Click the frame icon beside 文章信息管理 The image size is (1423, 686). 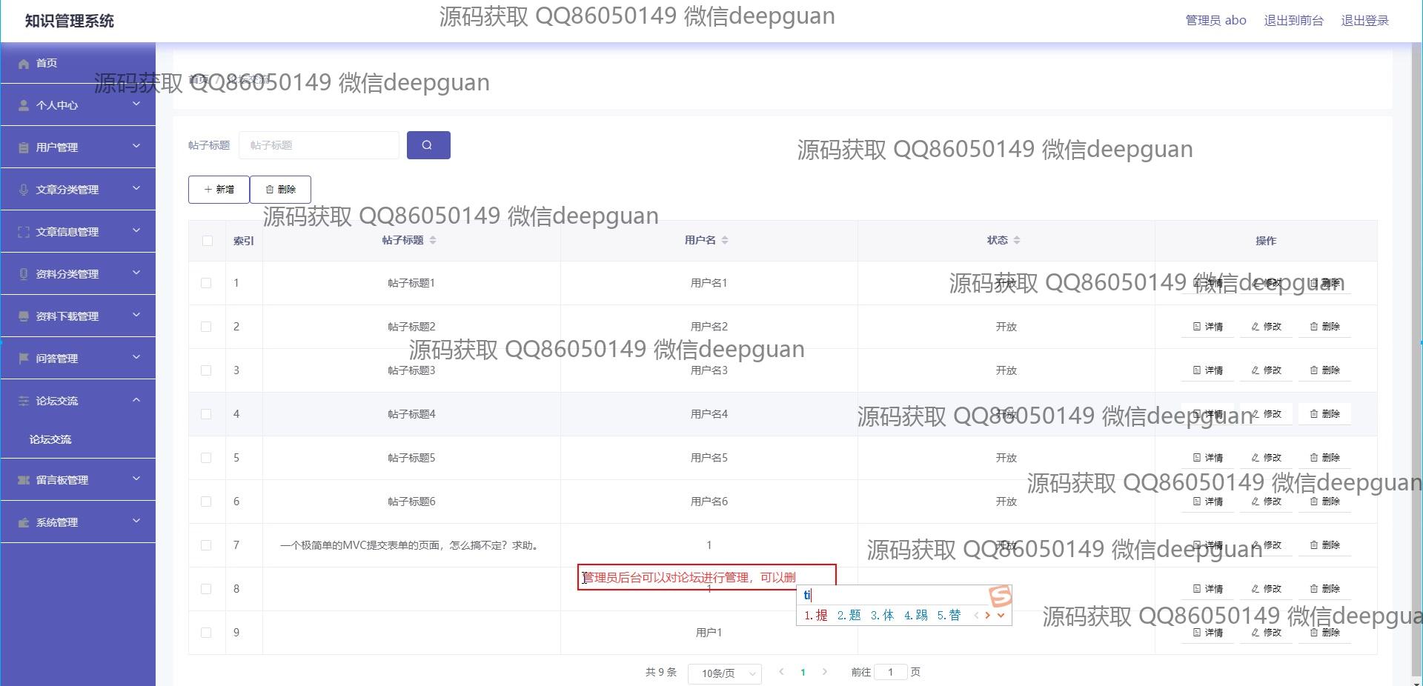click(24, 232)
